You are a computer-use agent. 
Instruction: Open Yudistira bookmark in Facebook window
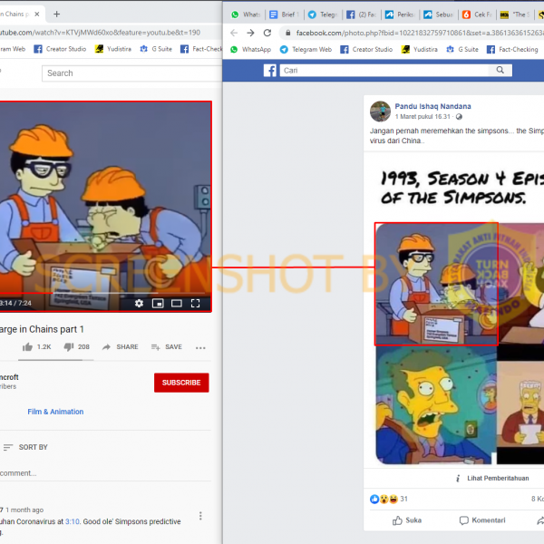pos(420,49)
